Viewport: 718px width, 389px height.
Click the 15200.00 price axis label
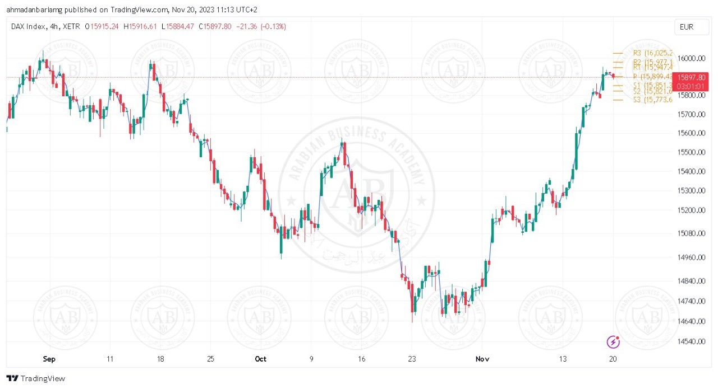(691, 210)
